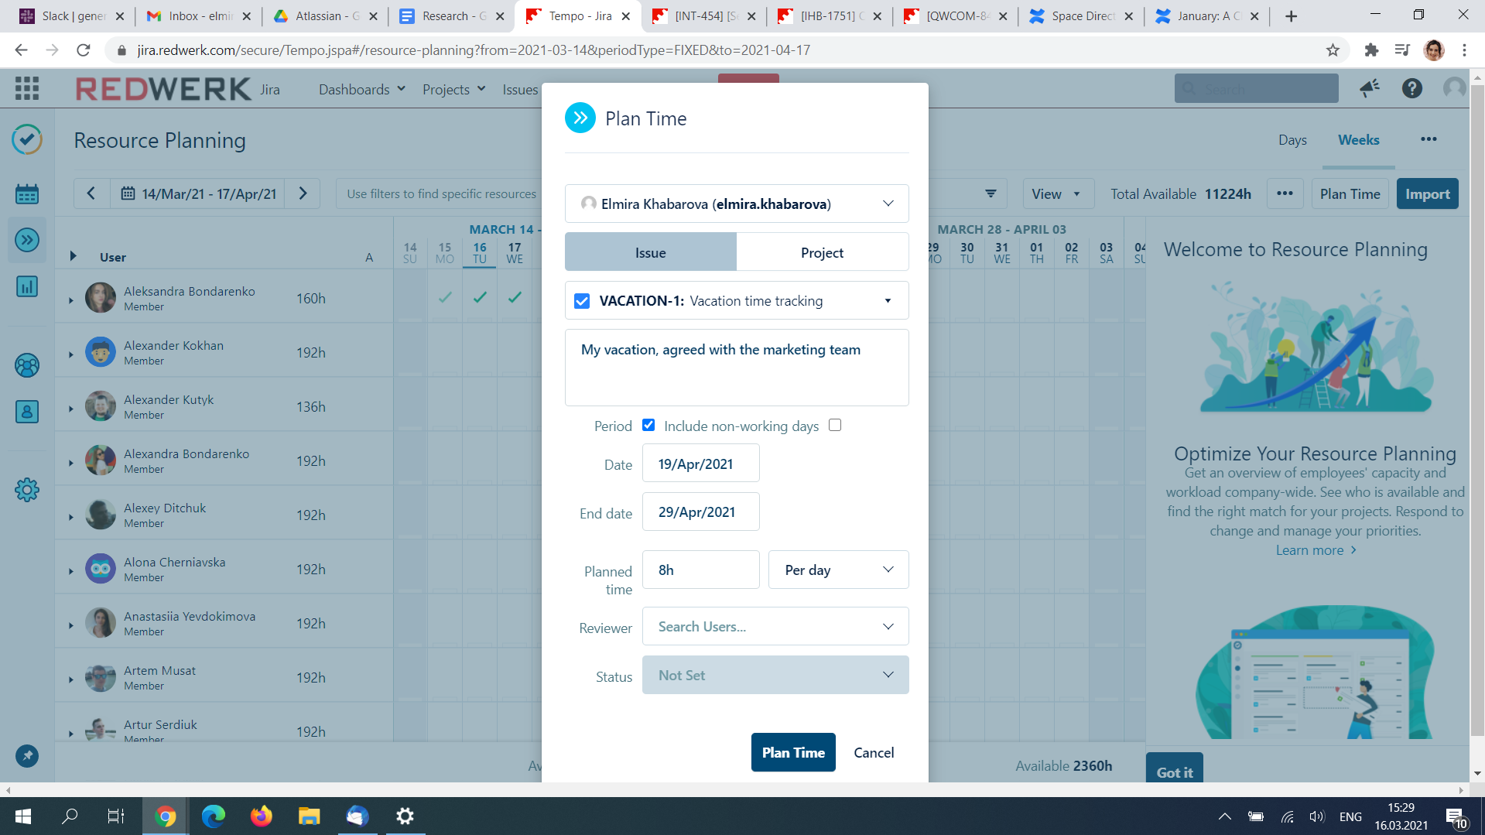Open the Per day frequency dropdown
Viewport: 1485px width, 835px height.
838,570
